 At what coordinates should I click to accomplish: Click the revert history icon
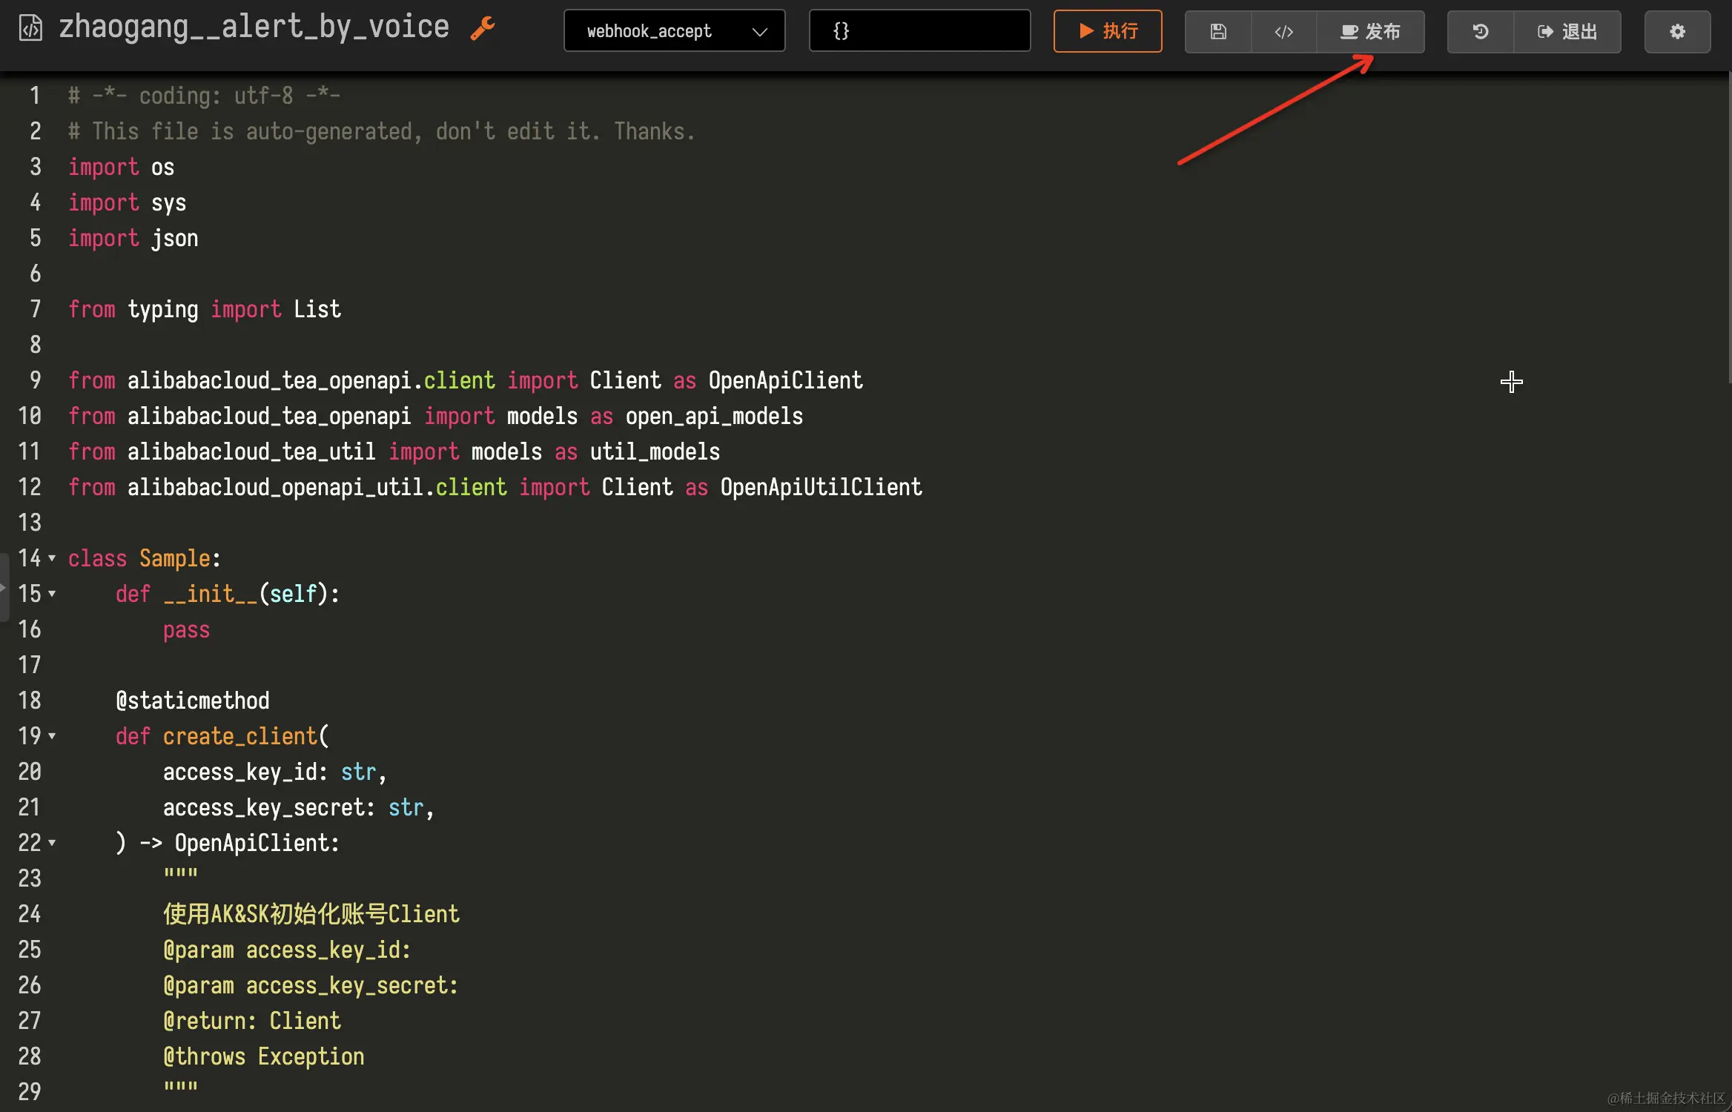coord(1480,31)
